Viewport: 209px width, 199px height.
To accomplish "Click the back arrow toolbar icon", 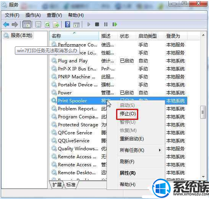I will 6,24.
